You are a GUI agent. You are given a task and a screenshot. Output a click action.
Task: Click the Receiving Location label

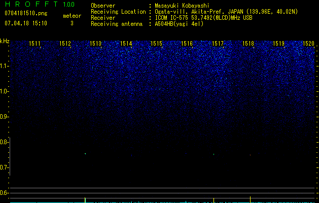pos(118,12)
